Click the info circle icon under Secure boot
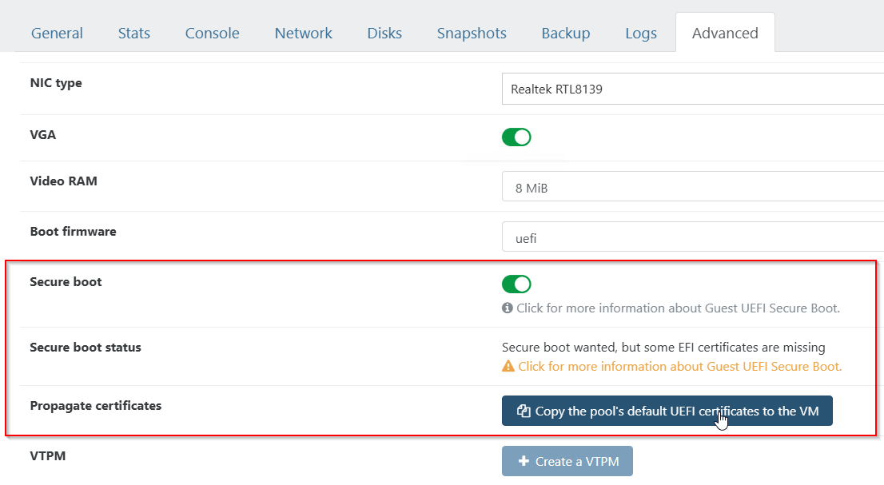The image size is (884, 485). 508,308
